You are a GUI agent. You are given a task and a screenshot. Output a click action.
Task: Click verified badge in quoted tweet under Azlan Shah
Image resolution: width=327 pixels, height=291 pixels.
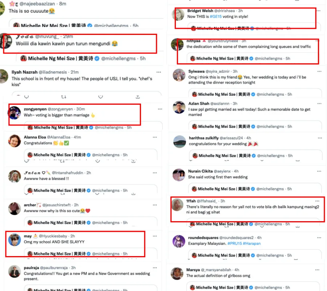point(253,127)
